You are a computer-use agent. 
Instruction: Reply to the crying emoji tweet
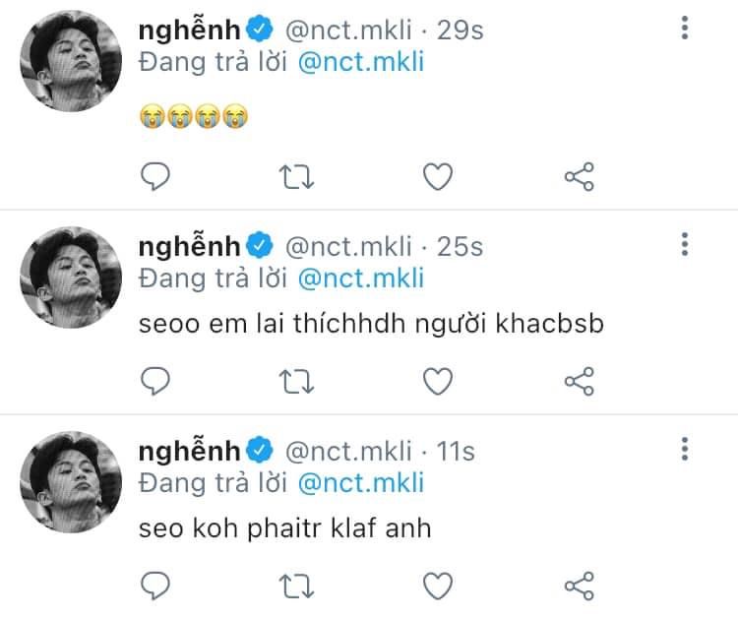pos(156,176)
